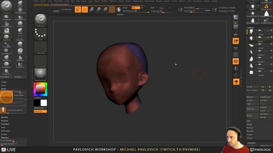The image size is (273, 153).
Task: Toggle the Rgb channel button
Action: click(136, 8)
